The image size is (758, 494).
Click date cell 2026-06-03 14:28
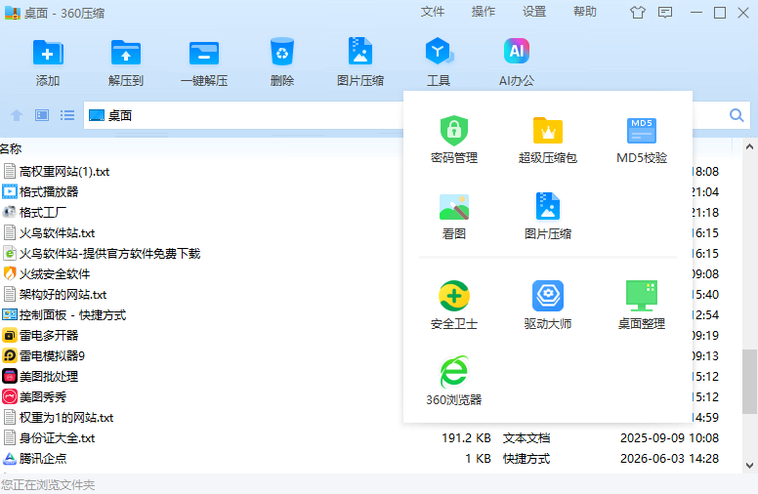click(x=669, y=458)
